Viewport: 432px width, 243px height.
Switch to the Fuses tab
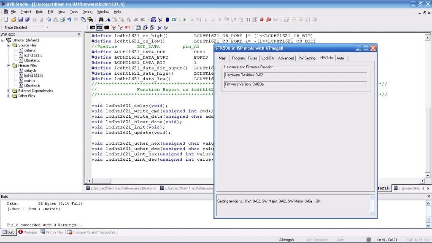point(252,58)
